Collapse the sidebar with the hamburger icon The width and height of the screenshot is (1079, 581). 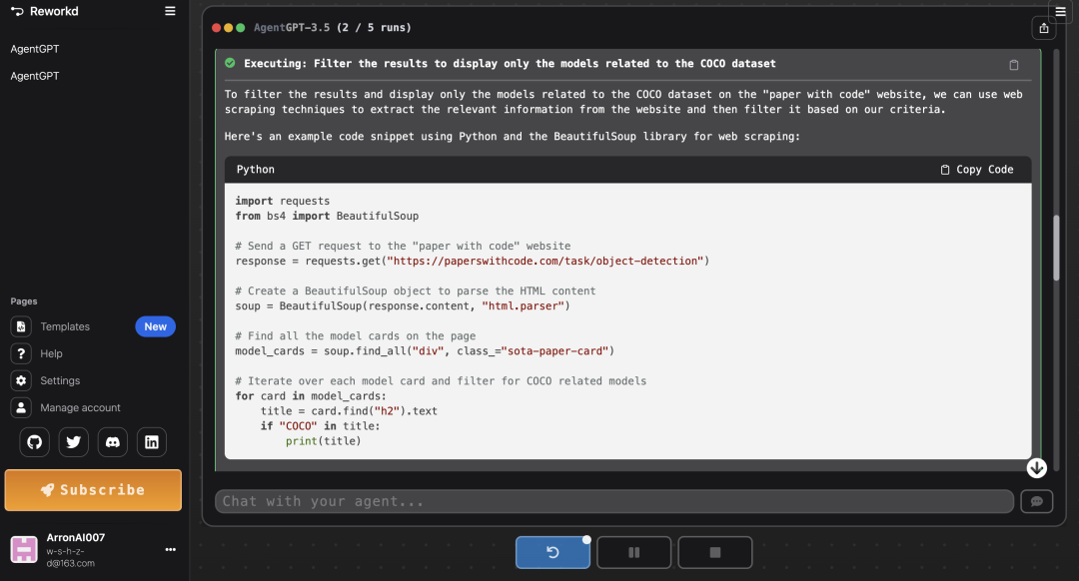coord(170,11)
